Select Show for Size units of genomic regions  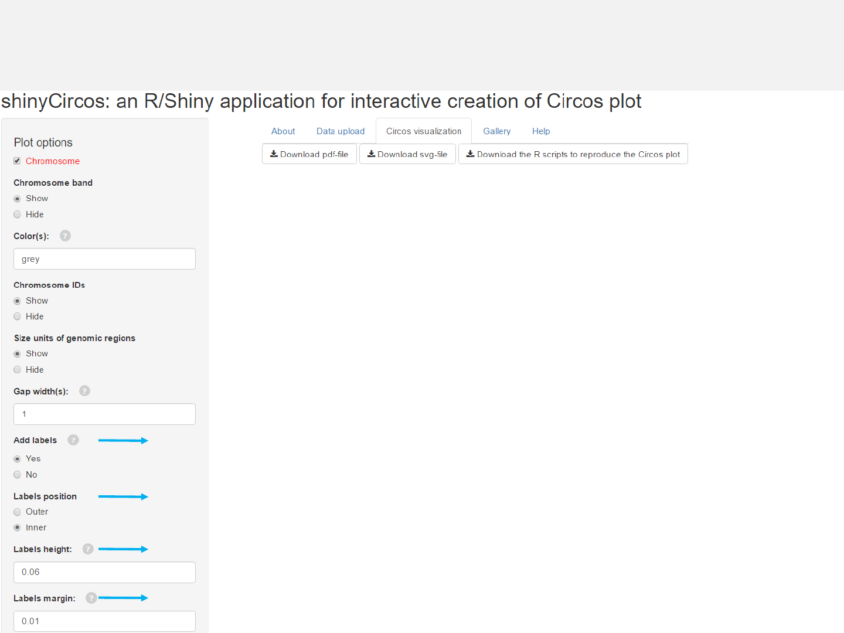point(17,354)
